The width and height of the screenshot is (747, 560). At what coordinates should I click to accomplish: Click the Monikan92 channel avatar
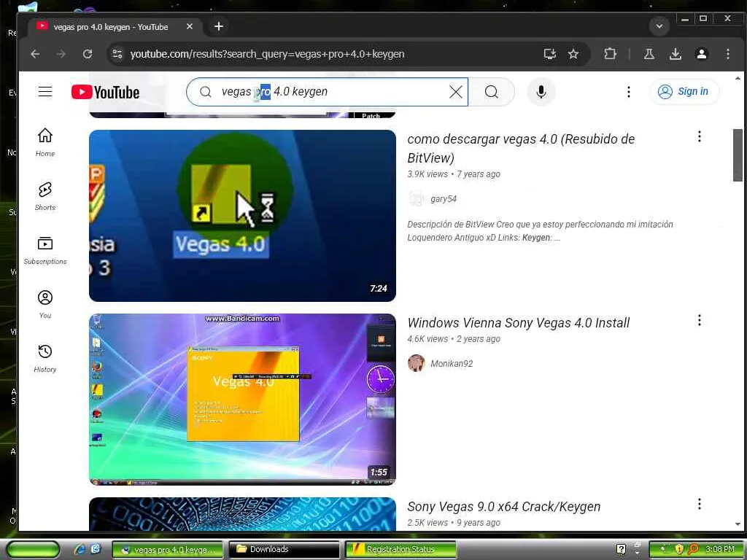point(417,363)
